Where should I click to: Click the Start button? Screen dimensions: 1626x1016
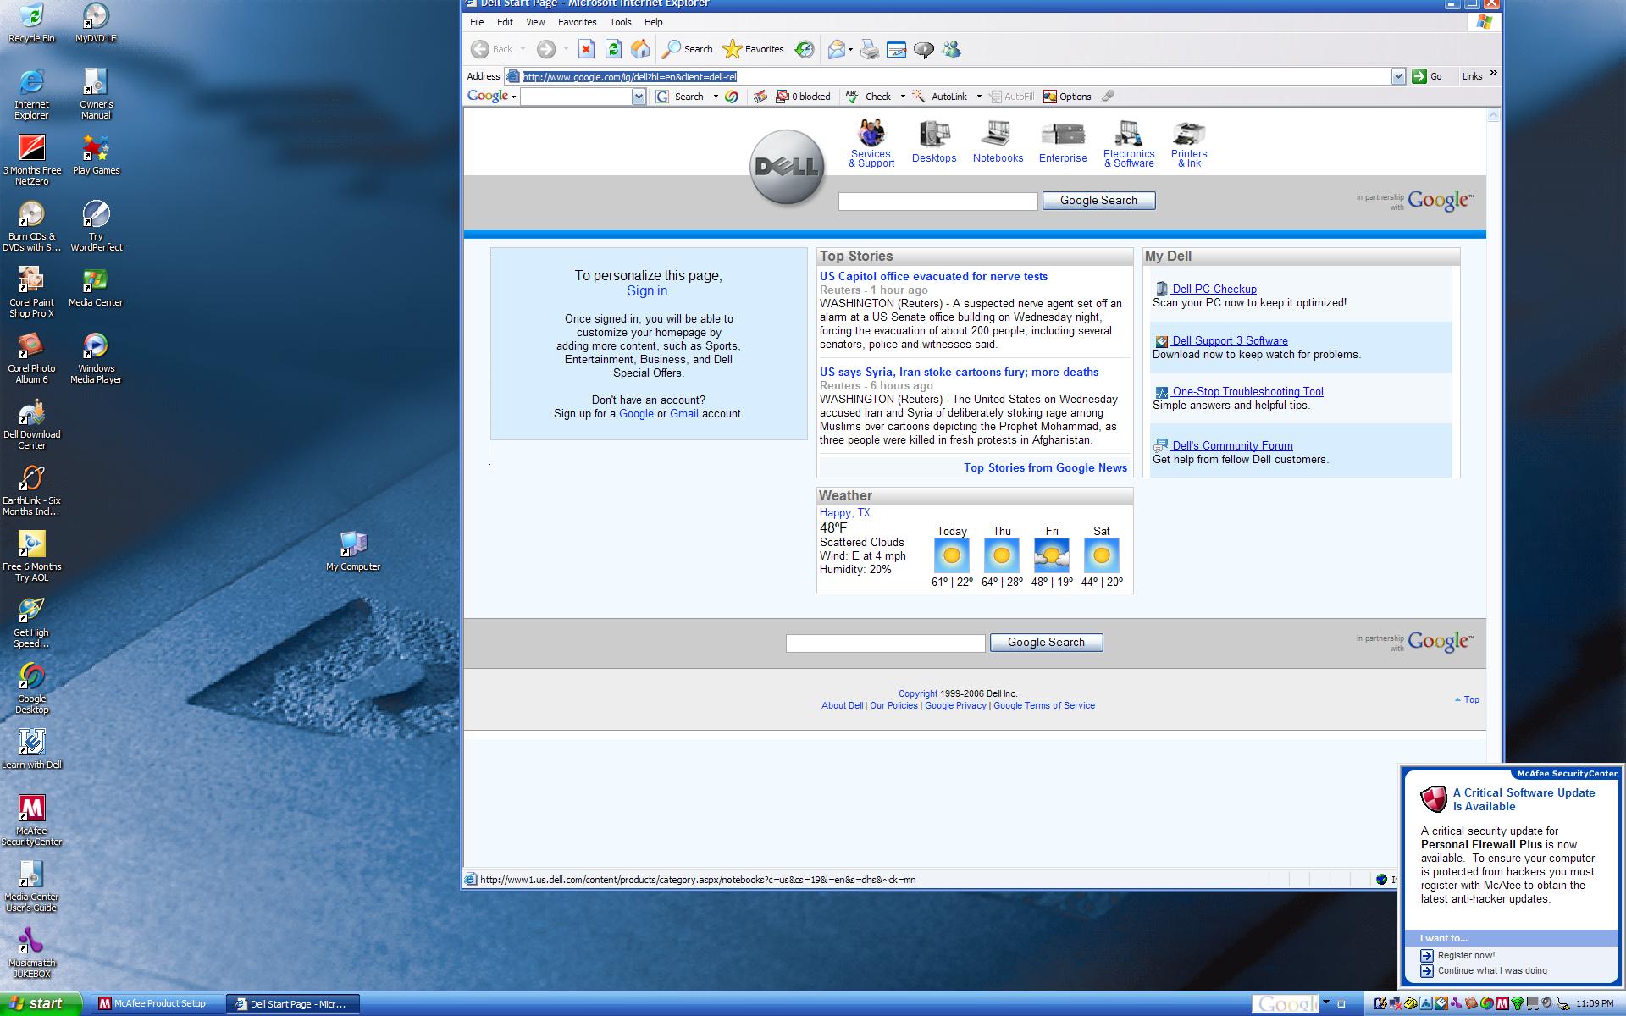point(41,1003)
